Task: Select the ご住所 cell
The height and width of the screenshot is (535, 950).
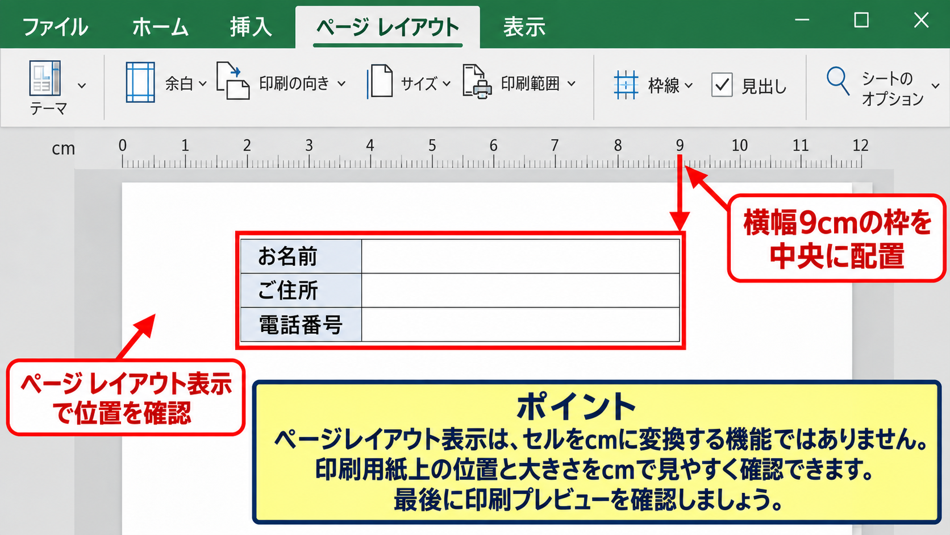Action: (301, 291)
